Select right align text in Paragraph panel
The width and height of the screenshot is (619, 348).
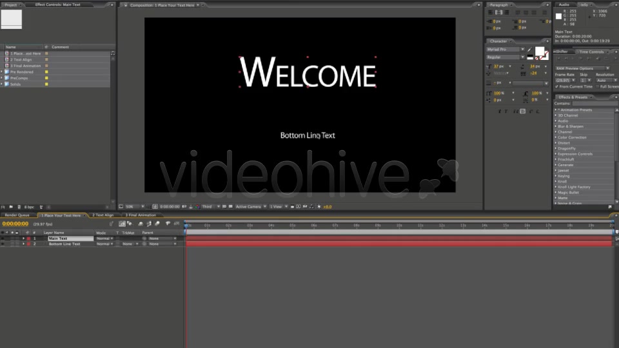pyautogui.click(x=507, y=13)
